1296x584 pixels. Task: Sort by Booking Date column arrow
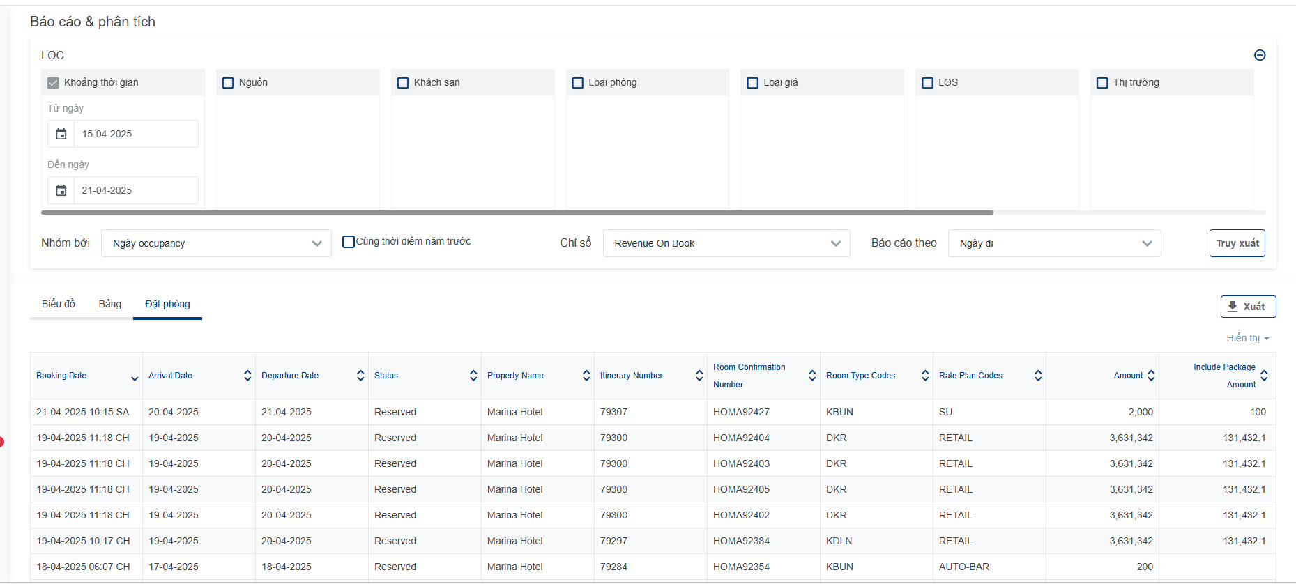[x=135, y=378]
